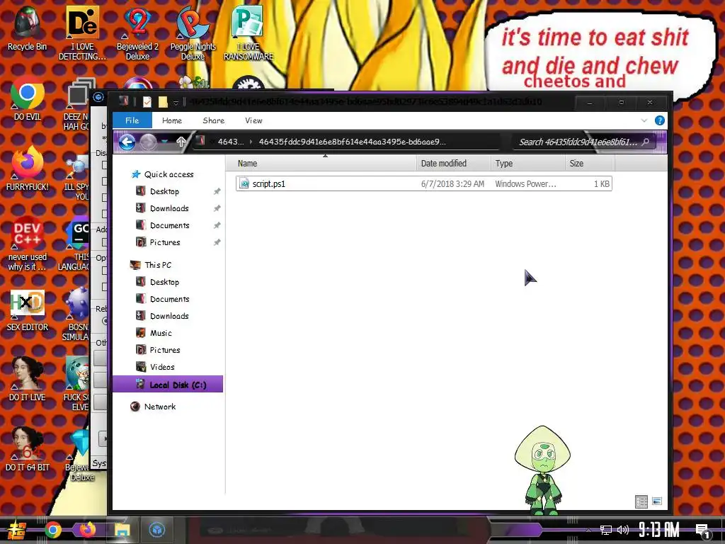
Task: Open the volume control in the tray
Action: coord(623,530)
